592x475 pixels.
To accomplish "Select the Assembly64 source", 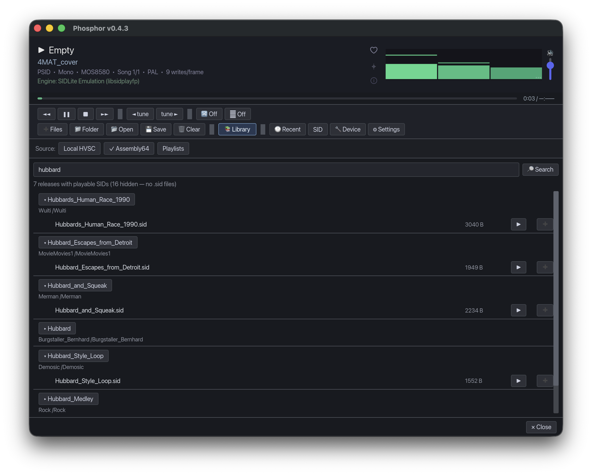I will (x=129, y=148).
